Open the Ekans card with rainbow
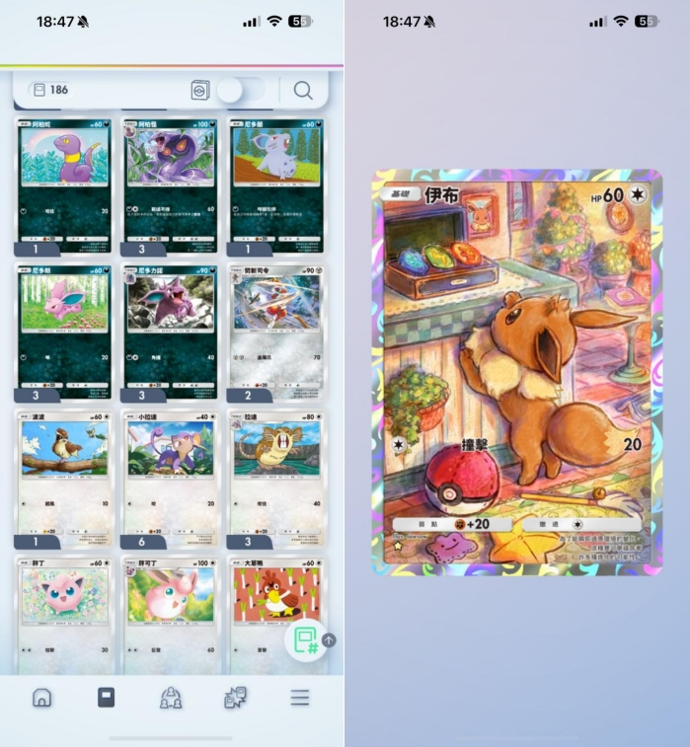 (64, 187)
